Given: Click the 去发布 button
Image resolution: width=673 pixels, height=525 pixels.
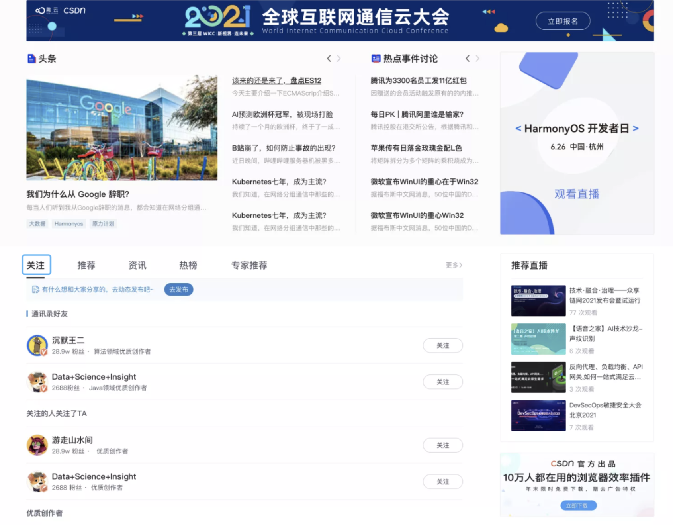Looking at the screenshot, I should coord(178,290).
